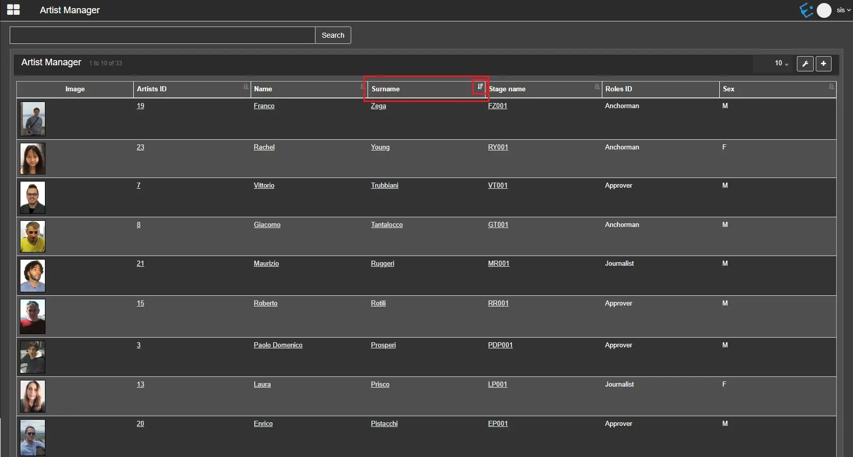Click the Name column header
Image resolution: width=853 pixels, height=457 pixels.
tap(263, 89)
